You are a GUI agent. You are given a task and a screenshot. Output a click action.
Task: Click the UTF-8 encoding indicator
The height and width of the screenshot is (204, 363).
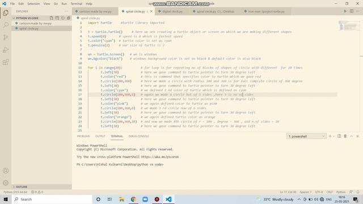(x=319, y=192)
